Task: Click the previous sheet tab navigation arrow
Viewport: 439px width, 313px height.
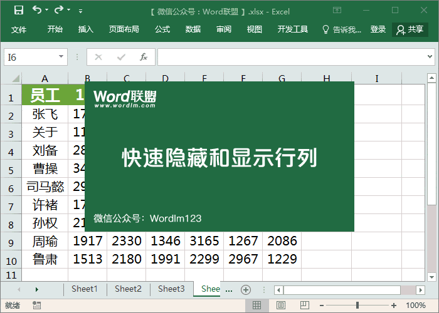Action: pos(19,289)
